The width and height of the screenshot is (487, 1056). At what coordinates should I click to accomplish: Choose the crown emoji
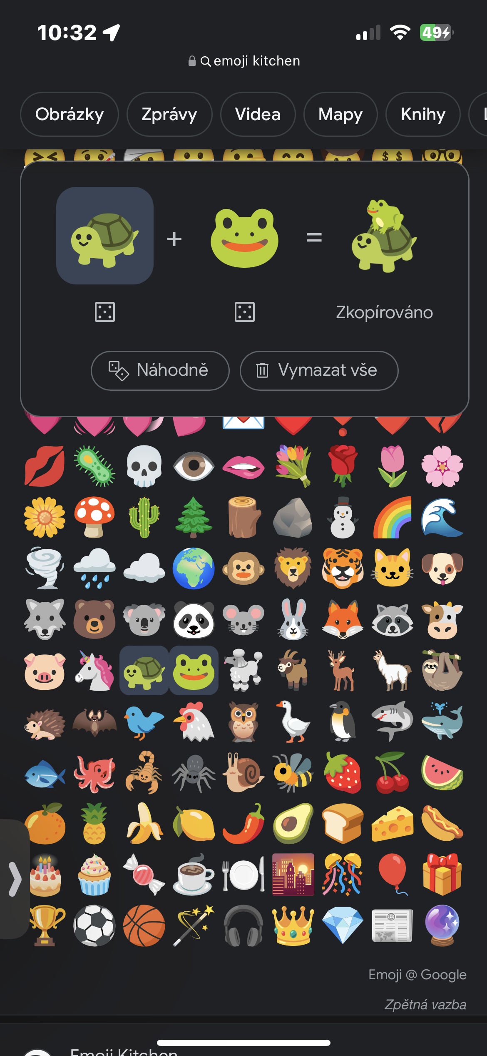coord(293,925)
